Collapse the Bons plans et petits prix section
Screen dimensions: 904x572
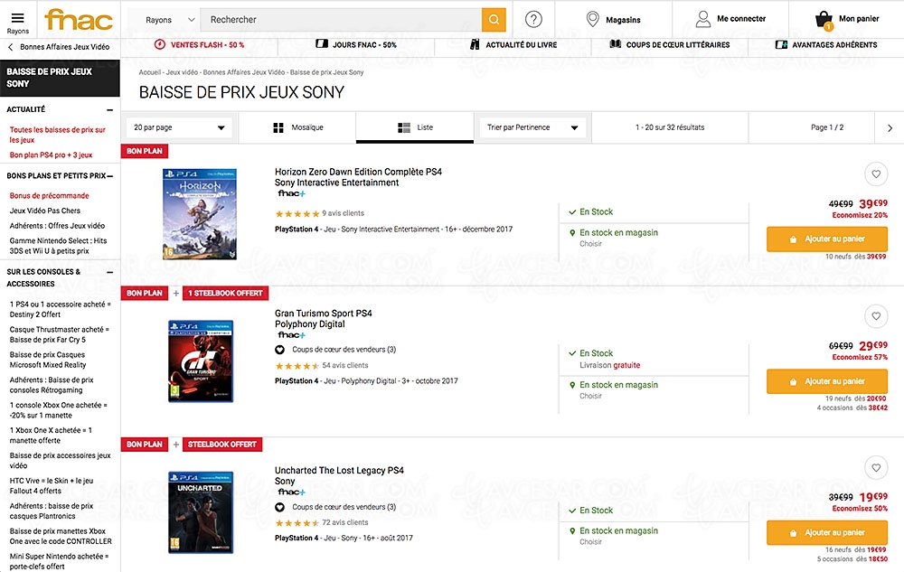pos(109,175)
